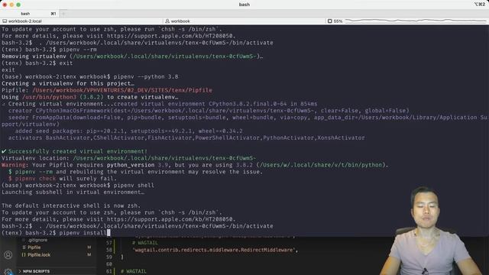Image resolution: width=489 pixels, height=275 pixels.
Task: Click the '/usr/bin/python3' path text
Action: (49, 97)
